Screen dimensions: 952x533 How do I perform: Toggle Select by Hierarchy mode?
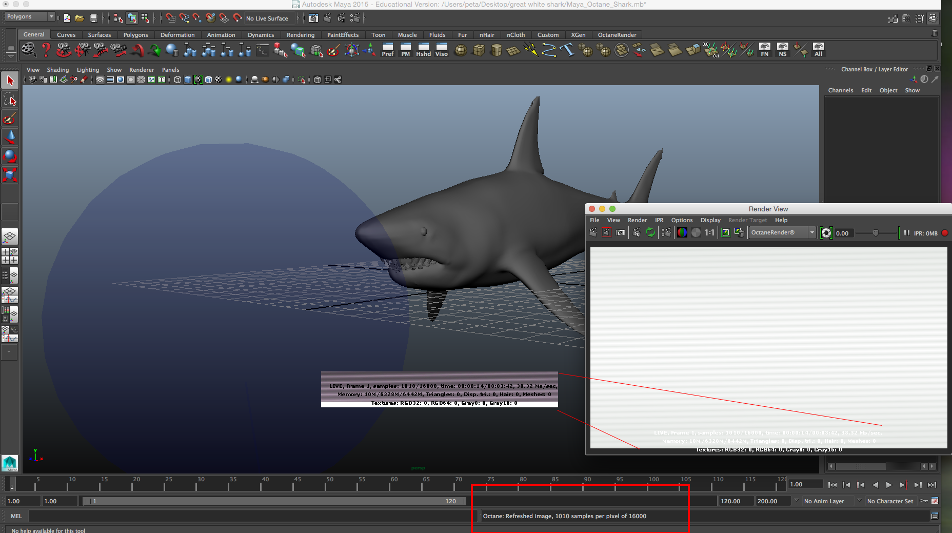(x=118, y=18)
